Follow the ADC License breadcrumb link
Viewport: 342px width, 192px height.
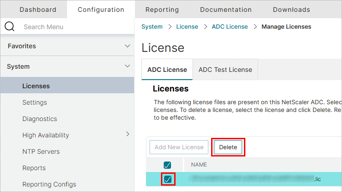(x=230, y=27)
